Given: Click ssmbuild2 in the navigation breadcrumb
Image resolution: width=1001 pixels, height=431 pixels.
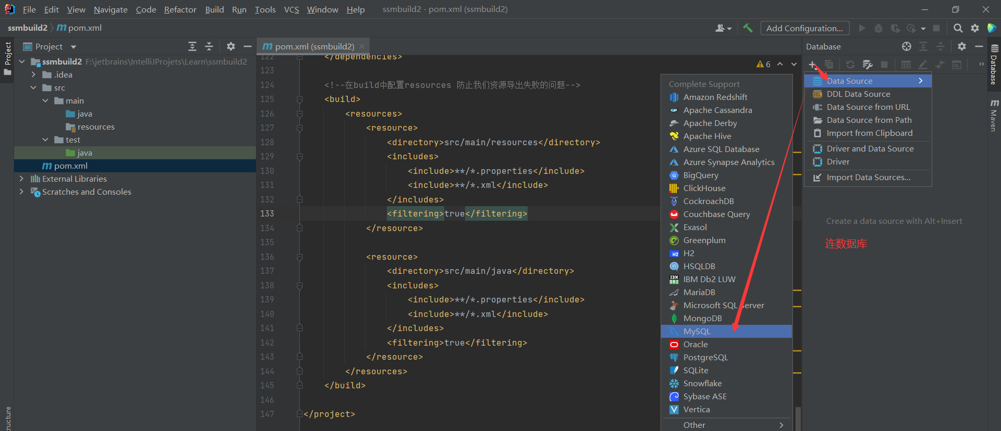Looking at the screenshot, I should 28,28.
